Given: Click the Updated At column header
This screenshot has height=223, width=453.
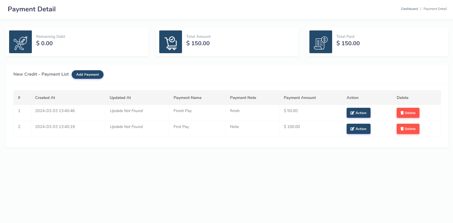Looking at the screenshot, I should pos(120,98).
